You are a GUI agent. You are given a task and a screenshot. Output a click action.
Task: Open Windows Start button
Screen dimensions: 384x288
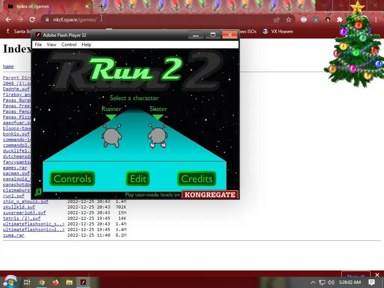pyautogui.click(x=10, y=282)
